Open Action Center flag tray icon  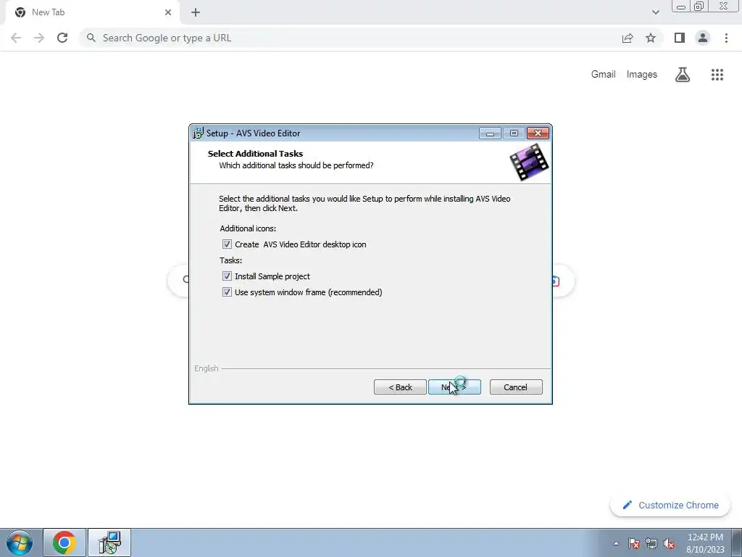tap(634, 543)
